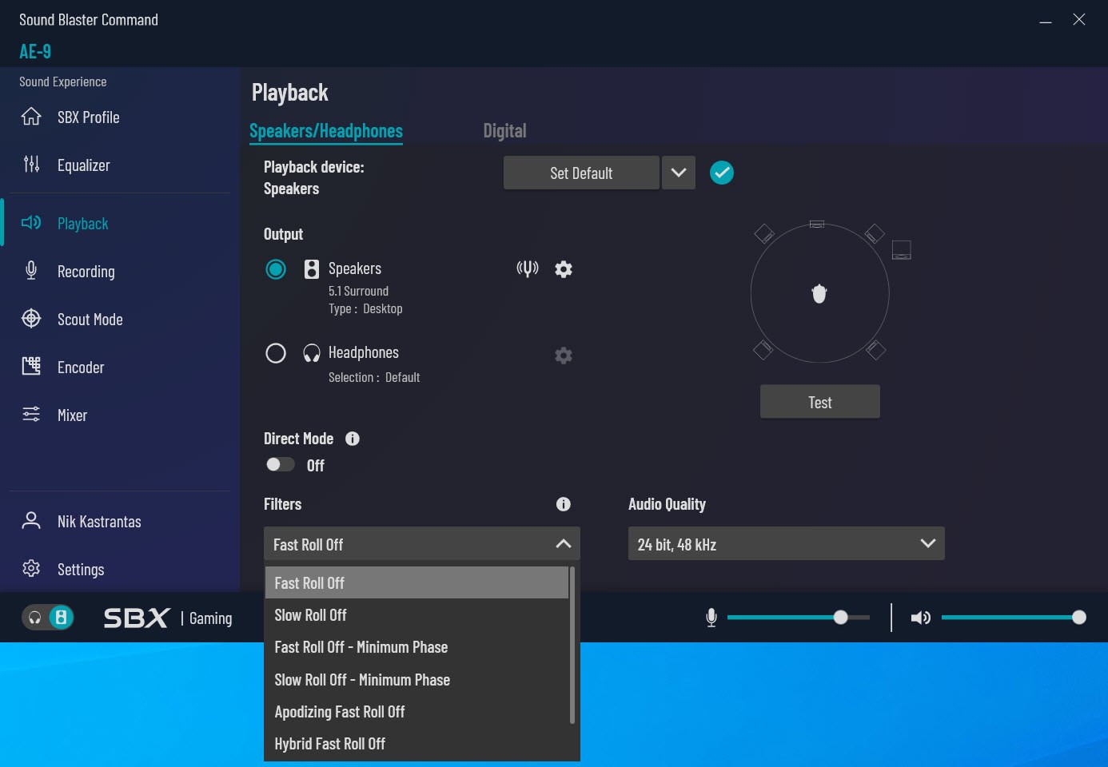Close the Sound Blaster Command window
The height and width of the screenshot is (767, 1108).
point(1079,20)
